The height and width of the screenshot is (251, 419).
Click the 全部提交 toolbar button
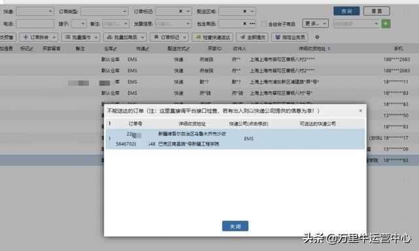pyautogui.click(x=252, y=37)
